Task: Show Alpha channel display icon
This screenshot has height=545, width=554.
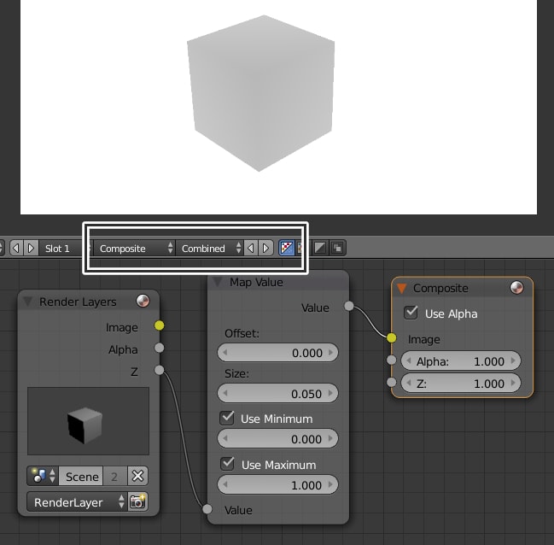Action: 320,248
